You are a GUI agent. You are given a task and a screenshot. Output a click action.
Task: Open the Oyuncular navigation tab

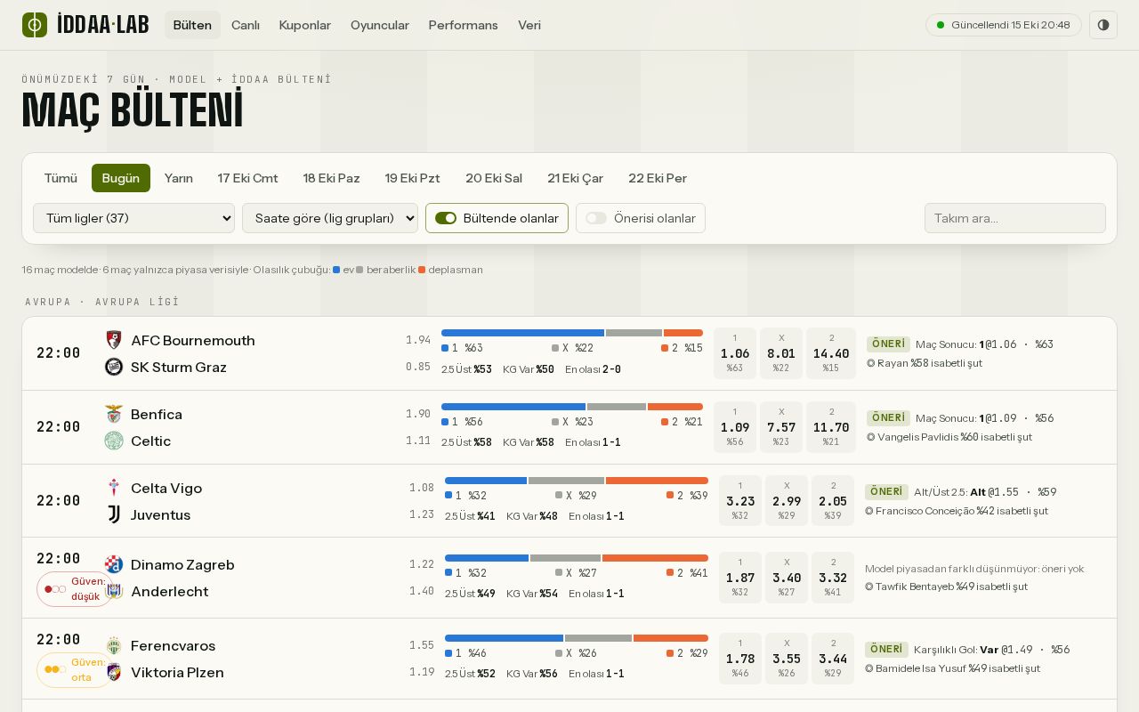pos(380,25)
